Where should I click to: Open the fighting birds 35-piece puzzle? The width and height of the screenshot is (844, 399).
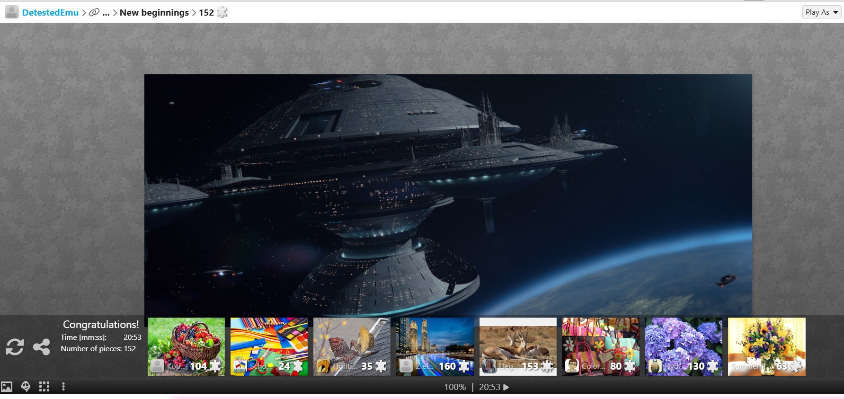pyautogui.click(x=352, y=346)
